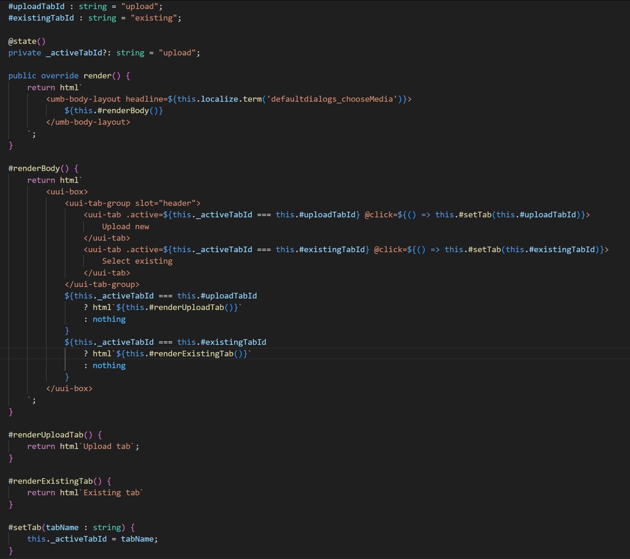Click '#setTab(this.#existingTabId)' click handler call
The height and width of the screenshot is (559, 630).
[x=534, y=250]
